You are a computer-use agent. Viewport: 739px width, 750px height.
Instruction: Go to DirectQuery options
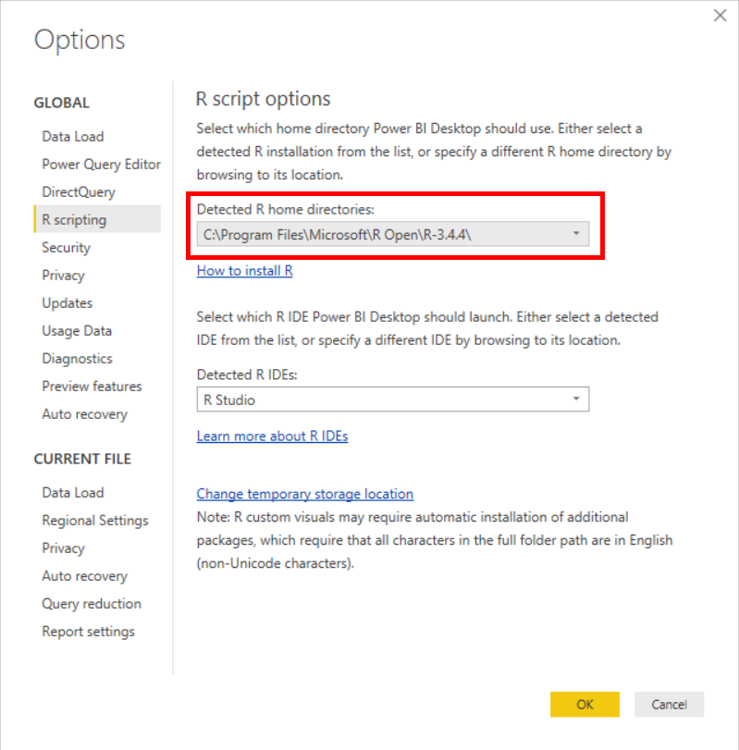click(x=79, y=191)
